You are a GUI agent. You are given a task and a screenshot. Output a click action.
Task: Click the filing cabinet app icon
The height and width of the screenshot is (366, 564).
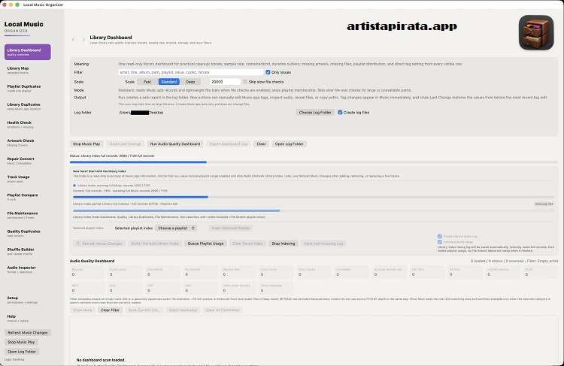coord(536,32)
